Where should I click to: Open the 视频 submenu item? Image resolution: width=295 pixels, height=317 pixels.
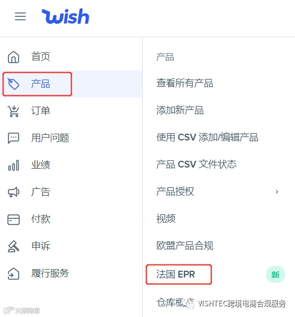[x=166, y=218]
